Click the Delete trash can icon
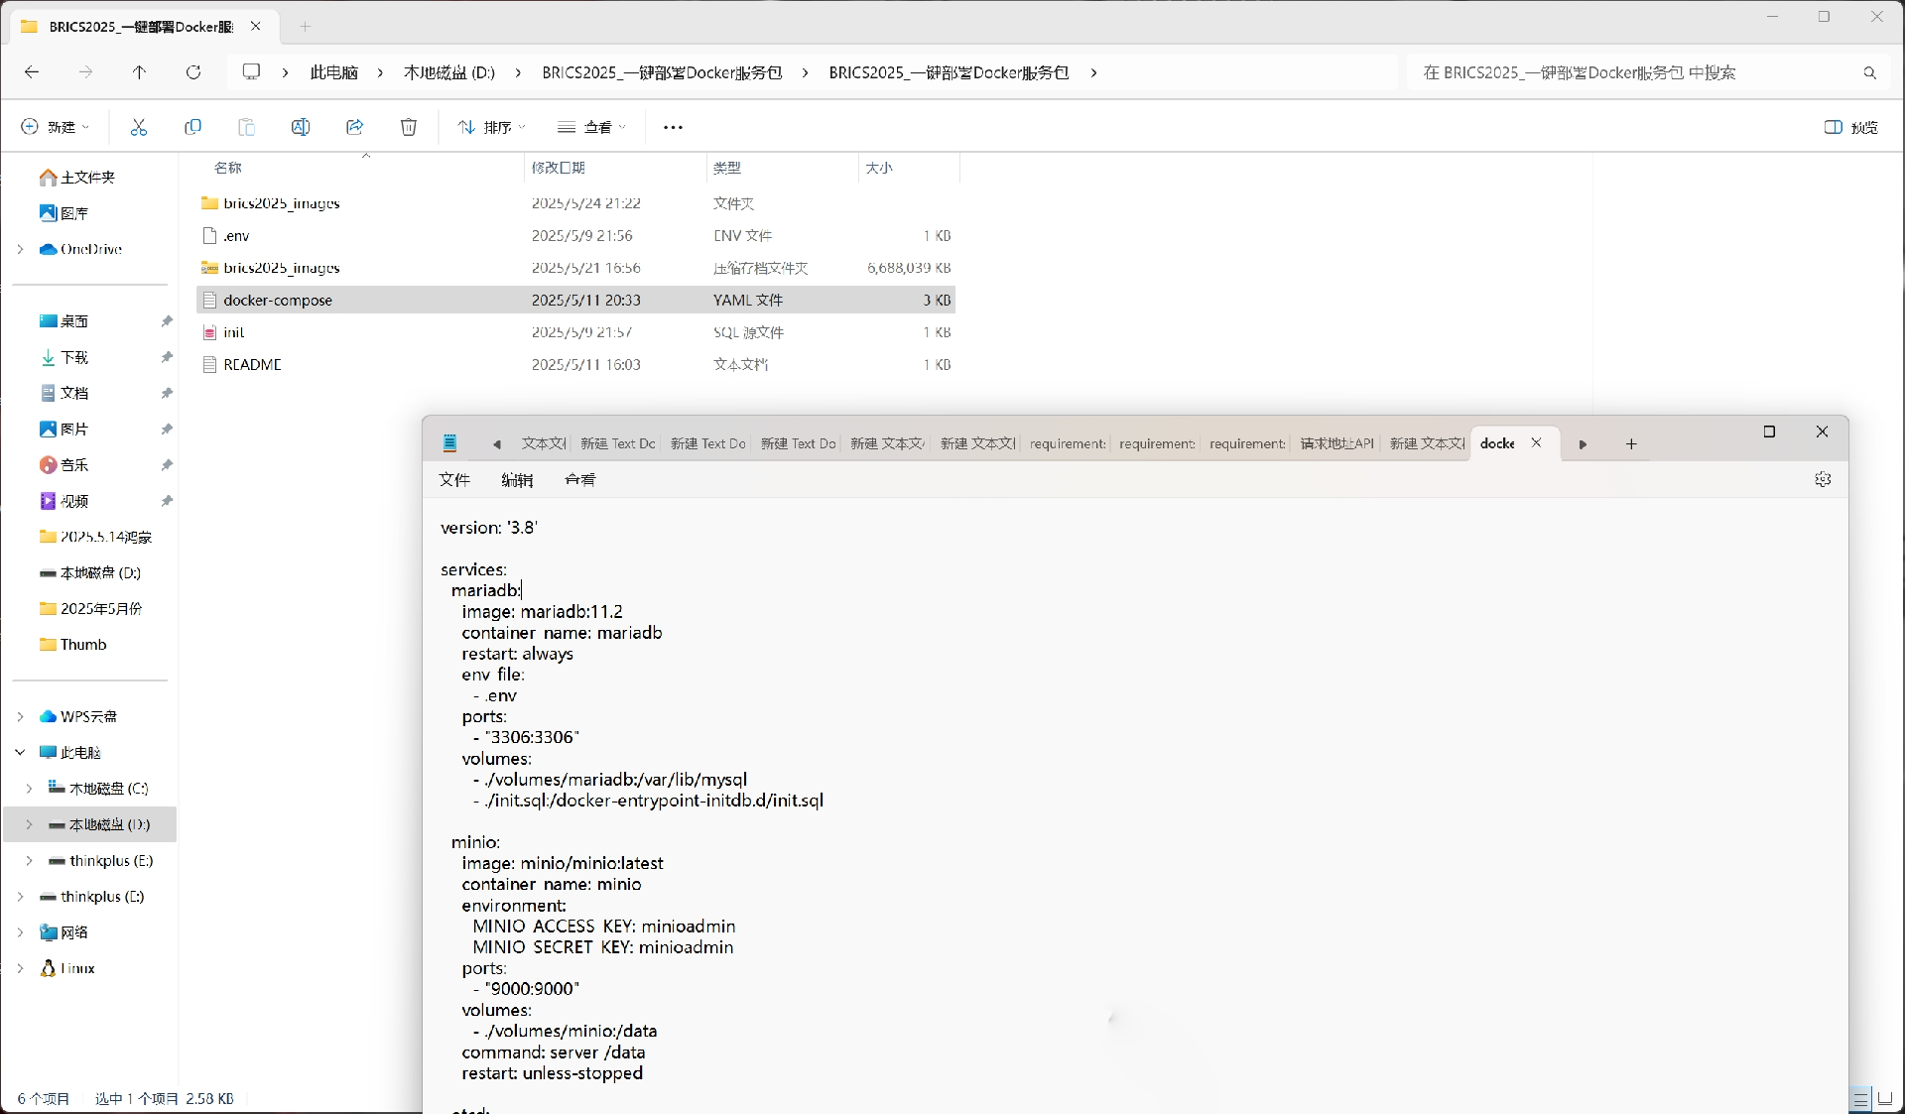The image size is (1905, 1114). click(x=408, y=127)
